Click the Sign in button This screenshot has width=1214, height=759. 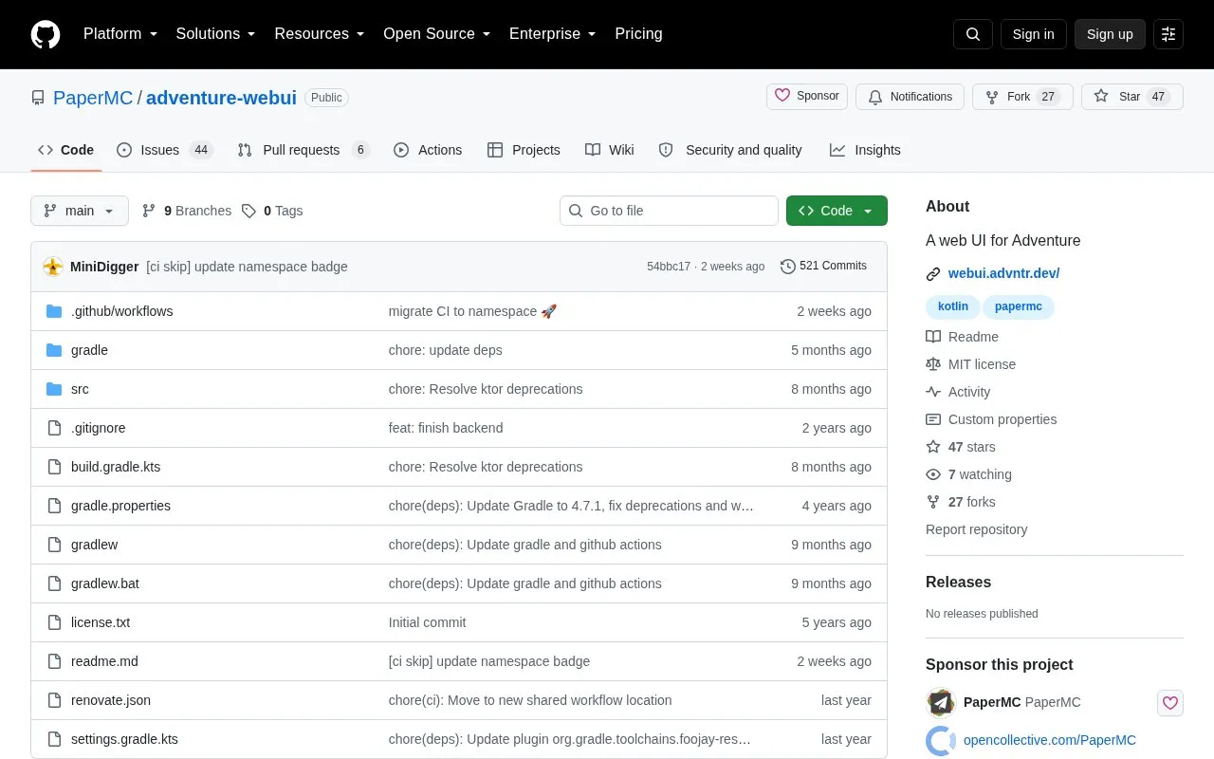[1033, 34]
